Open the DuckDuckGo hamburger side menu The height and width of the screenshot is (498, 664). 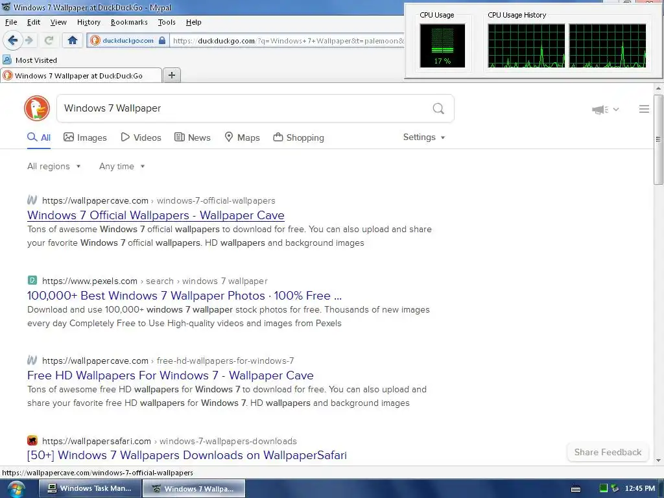pyautogui.click(x=644, y=109)
